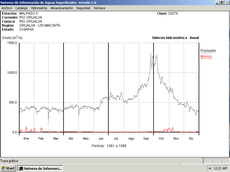Minimize the application window
The image size is (230, 172).
point(217,2)
